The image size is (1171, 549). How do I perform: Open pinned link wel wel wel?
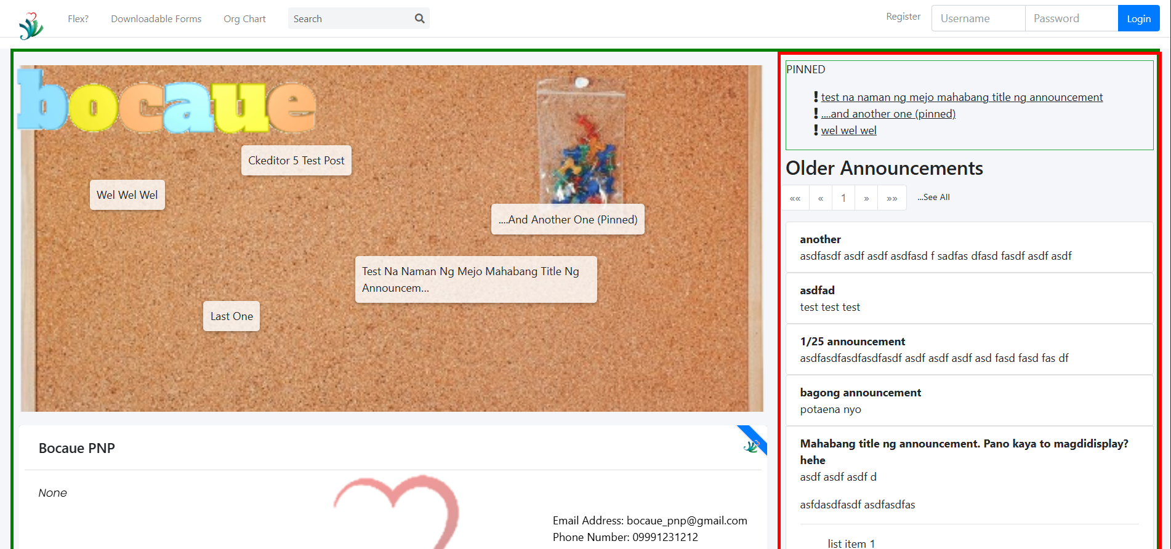point(848,130)
